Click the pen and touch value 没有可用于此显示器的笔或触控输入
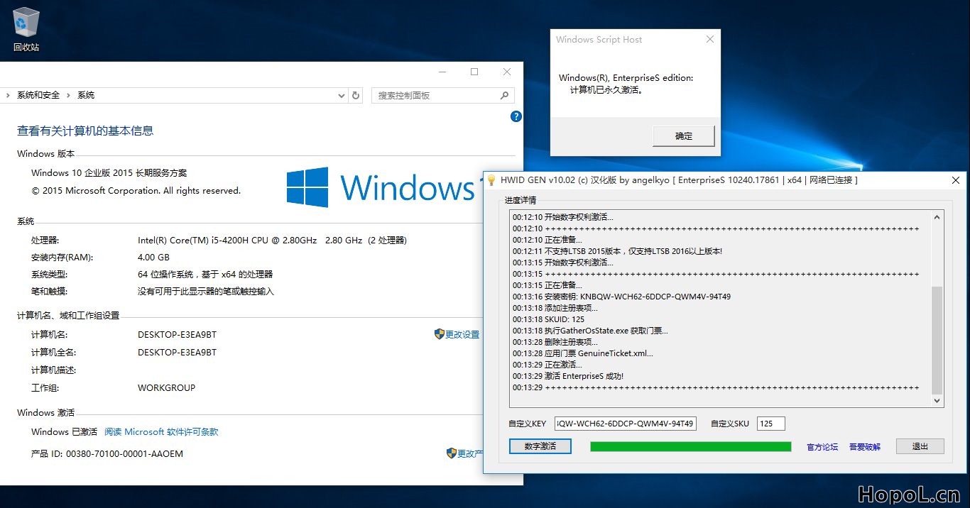This screenshot has width=970, height=508. pyautogui.click(x=206, y=291)
